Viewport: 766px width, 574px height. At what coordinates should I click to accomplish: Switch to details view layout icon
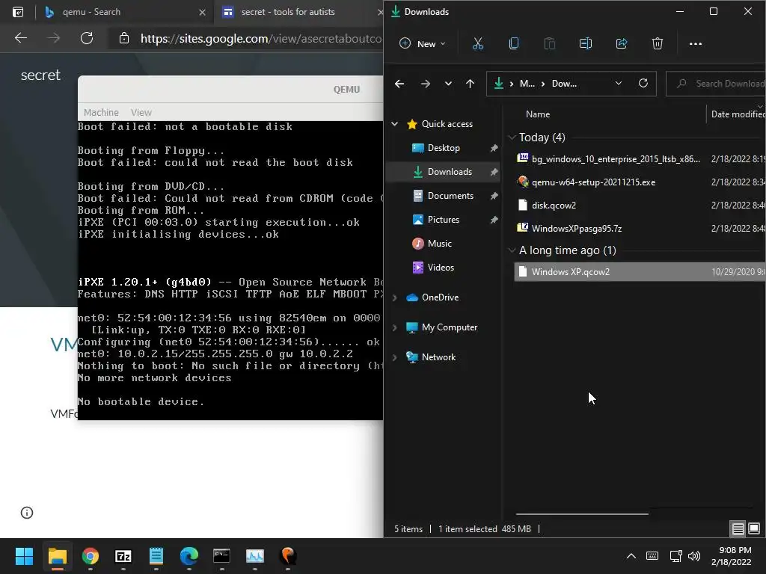pyautogui.click(x=738, y=528)
